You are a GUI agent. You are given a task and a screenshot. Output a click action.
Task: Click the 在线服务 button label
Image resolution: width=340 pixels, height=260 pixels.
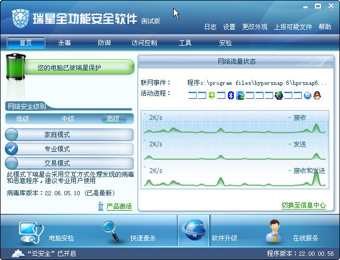pyautogui.click(x=305, y=238)
